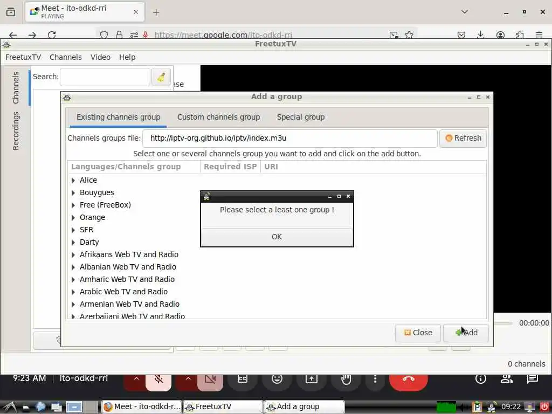This screenshot has width=552, height=414.
Task: Click the URI column header
Action: coord(373,167)
